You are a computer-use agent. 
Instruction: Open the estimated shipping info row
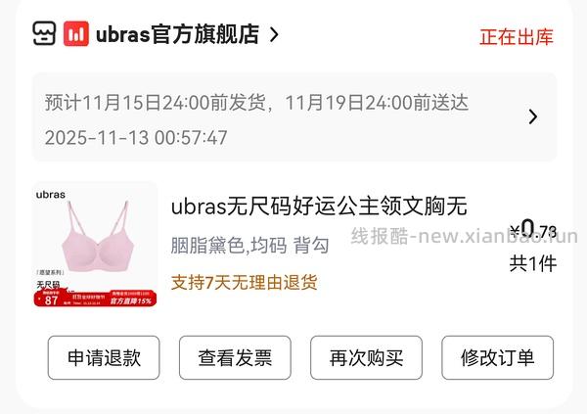[x=294, y=117]
